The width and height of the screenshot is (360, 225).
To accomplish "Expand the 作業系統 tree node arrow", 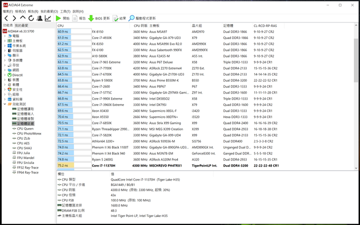I will click(5, 45).
